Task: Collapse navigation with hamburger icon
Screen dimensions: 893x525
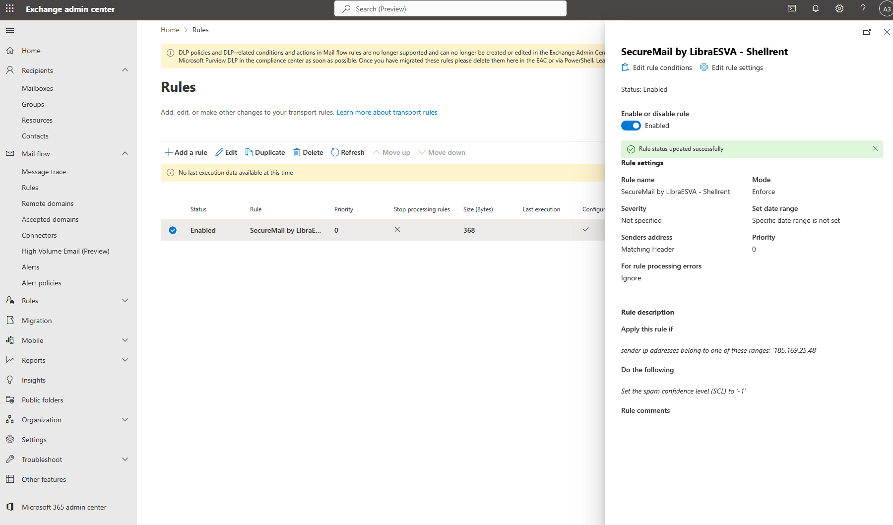Action: pos(10,31)
